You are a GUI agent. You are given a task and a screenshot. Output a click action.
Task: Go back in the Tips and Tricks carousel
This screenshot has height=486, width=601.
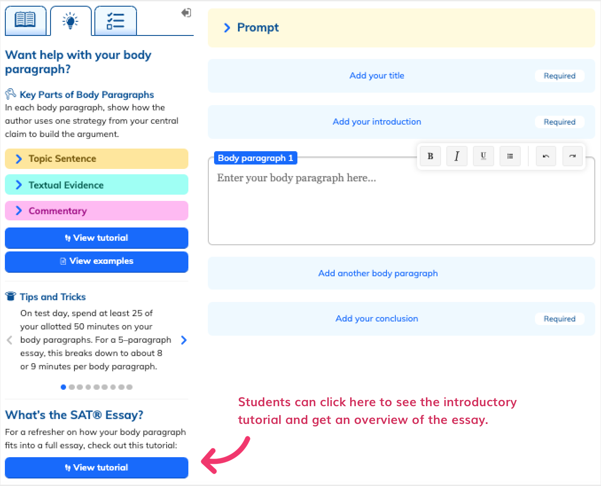pyautogui.click(x=9, y=340)
